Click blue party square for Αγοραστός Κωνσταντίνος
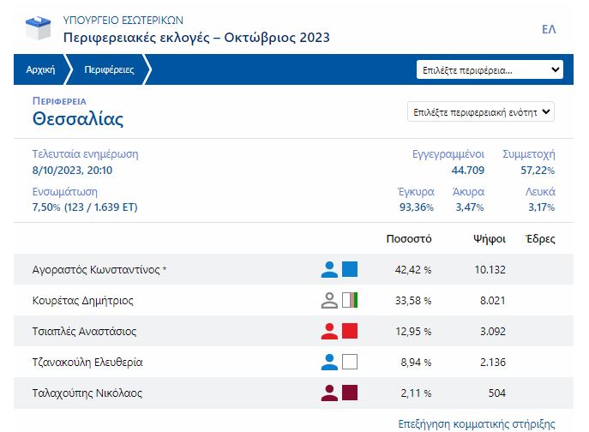 pos(350,270)
